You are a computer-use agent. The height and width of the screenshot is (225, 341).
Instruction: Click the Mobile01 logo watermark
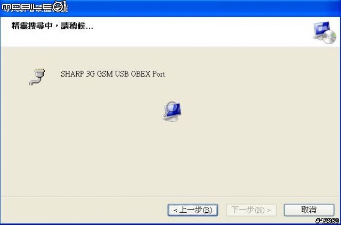[x=34, y=7]
